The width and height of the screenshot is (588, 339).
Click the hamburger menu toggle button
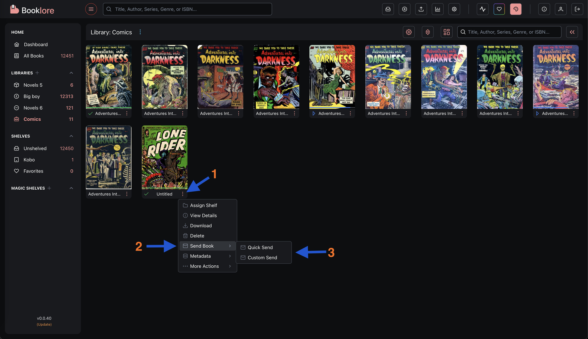coord(91,9)
